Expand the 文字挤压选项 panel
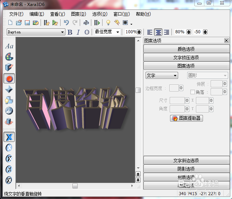Viewport: 232px width, 199px height. (186, 57)
